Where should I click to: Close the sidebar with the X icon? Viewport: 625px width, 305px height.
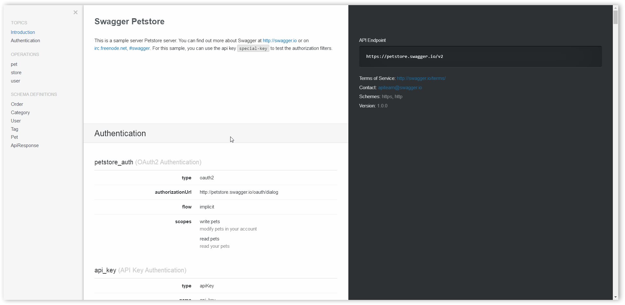point(76,12)
